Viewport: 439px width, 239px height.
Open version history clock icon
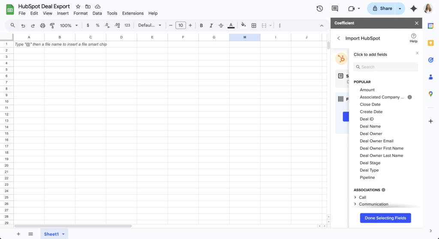319,9
